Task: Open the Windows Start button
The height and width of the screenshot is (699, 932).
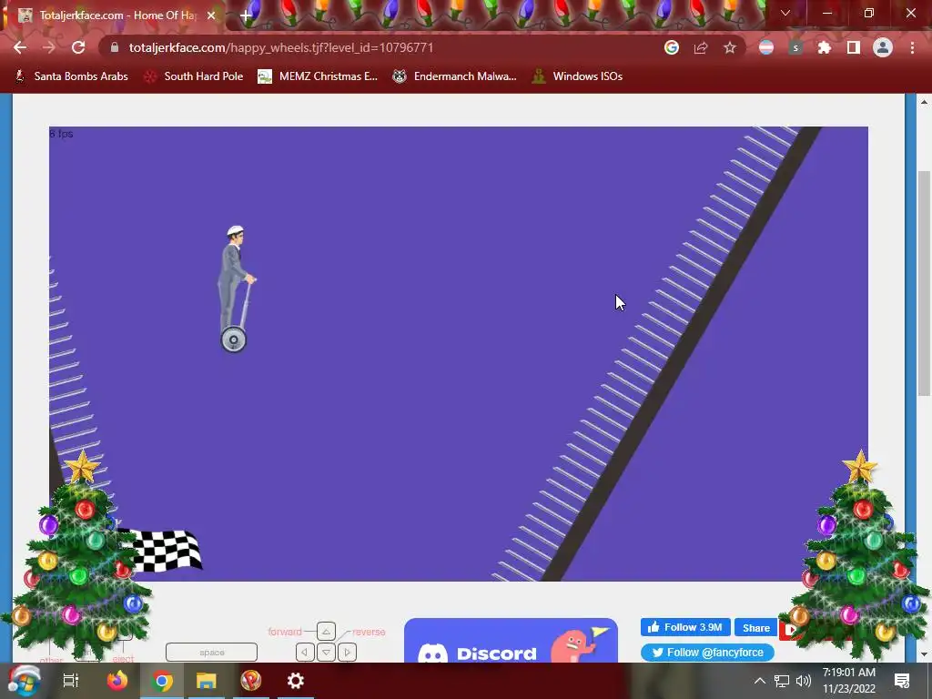Action: point(24,681)
